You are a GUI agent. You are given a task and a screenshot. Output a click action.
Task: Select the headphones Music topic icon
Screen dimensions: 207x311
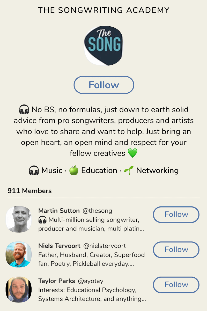pos(34,171)
